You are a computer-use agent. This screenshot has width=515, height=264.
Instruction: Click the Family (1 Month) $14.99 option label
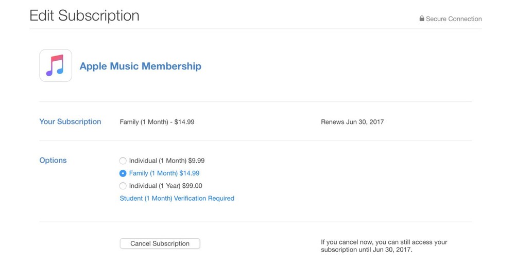click(x=164, y=173)
